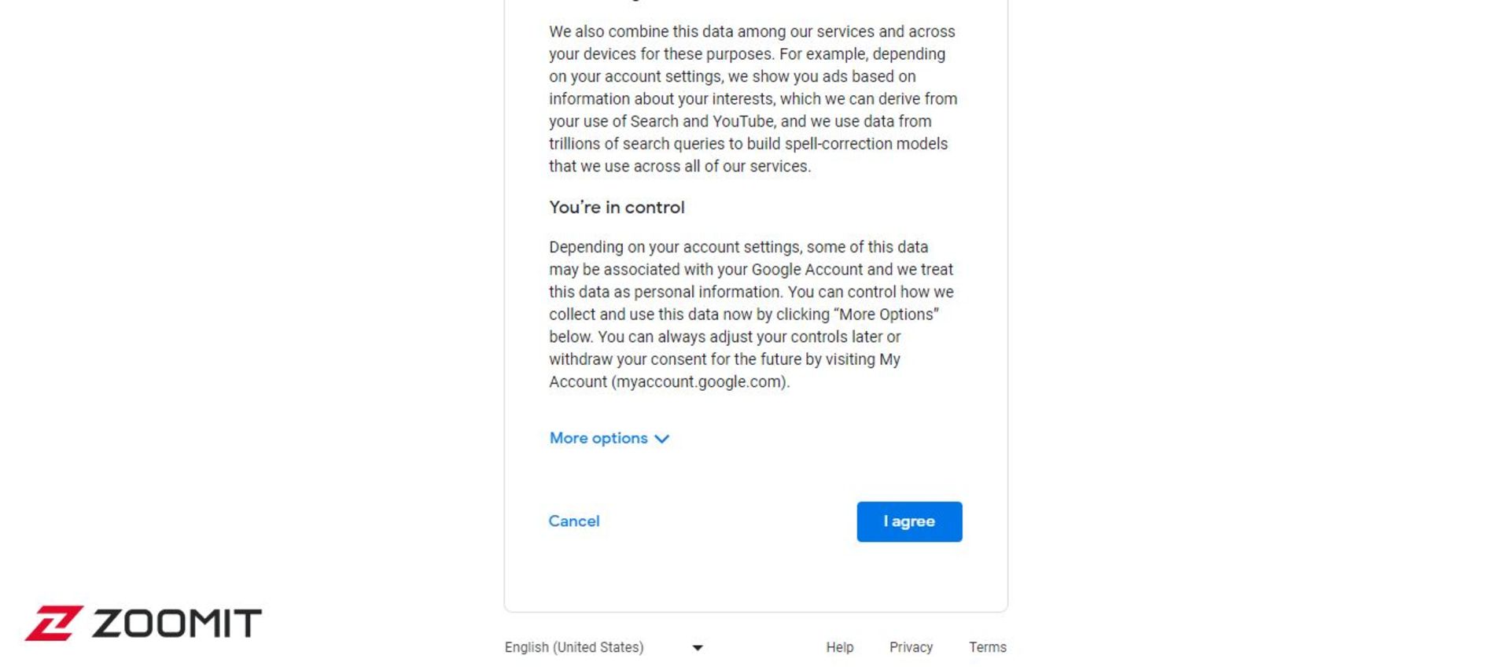Click the language dropdown arrow icon

698,648
